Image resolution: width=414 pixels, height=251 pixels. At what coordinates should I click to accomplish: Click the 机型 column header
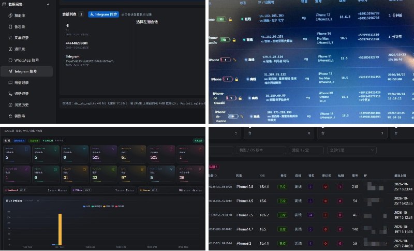pyautogui.click(x=239, y=175)
